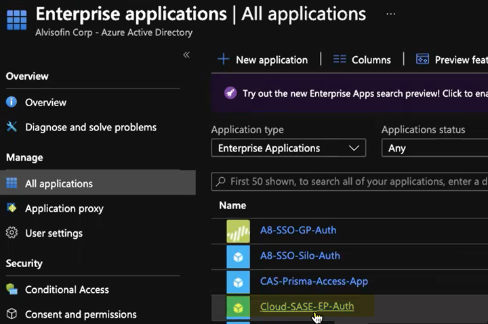Image resolution: width=488 pixels, height=324 pixels.
Task: Open the A8-SSO-Silo-Auth application link
Action: pyautogui.click(x=300, y=256)
